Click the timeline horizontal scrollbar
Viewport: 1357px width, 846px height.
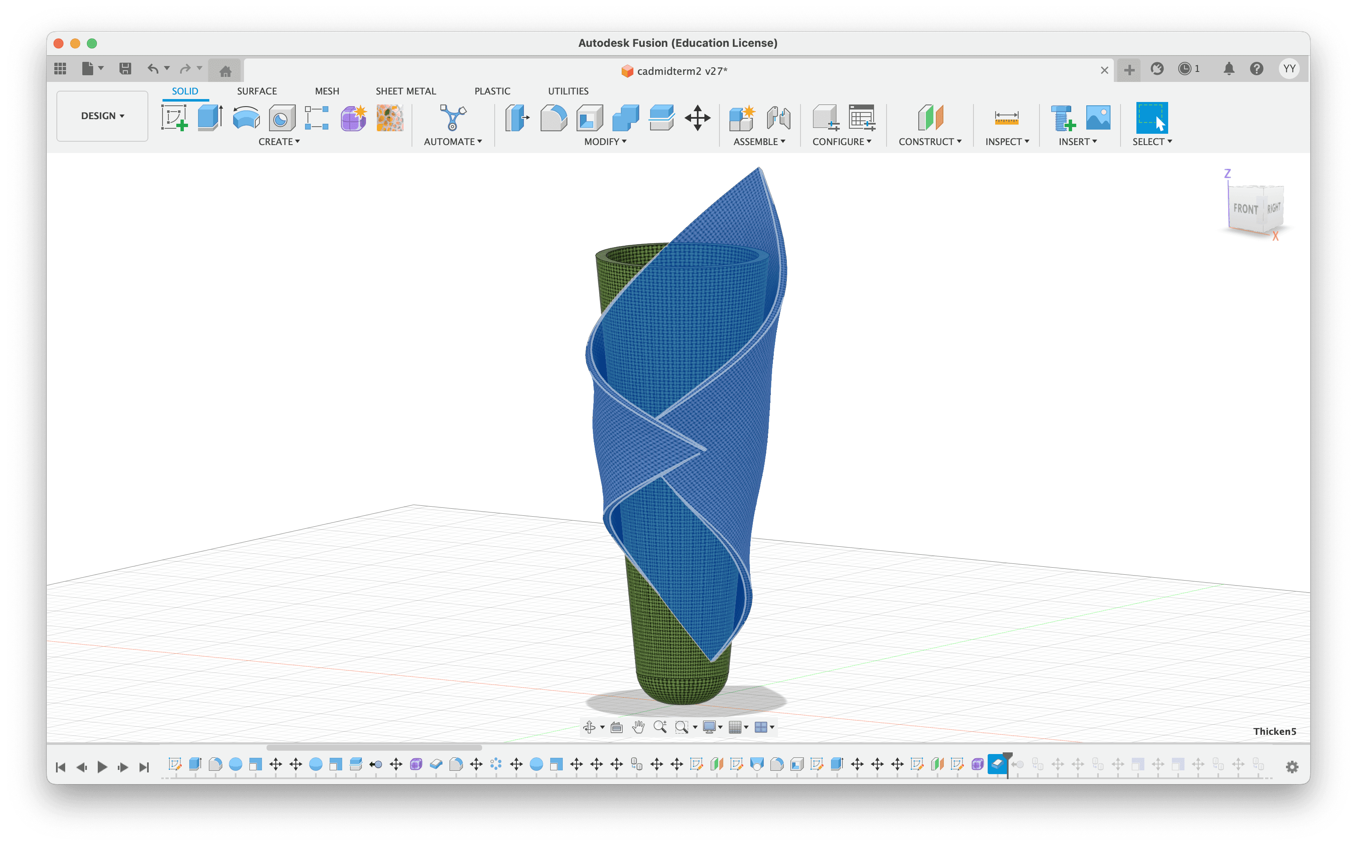[374, 747]
